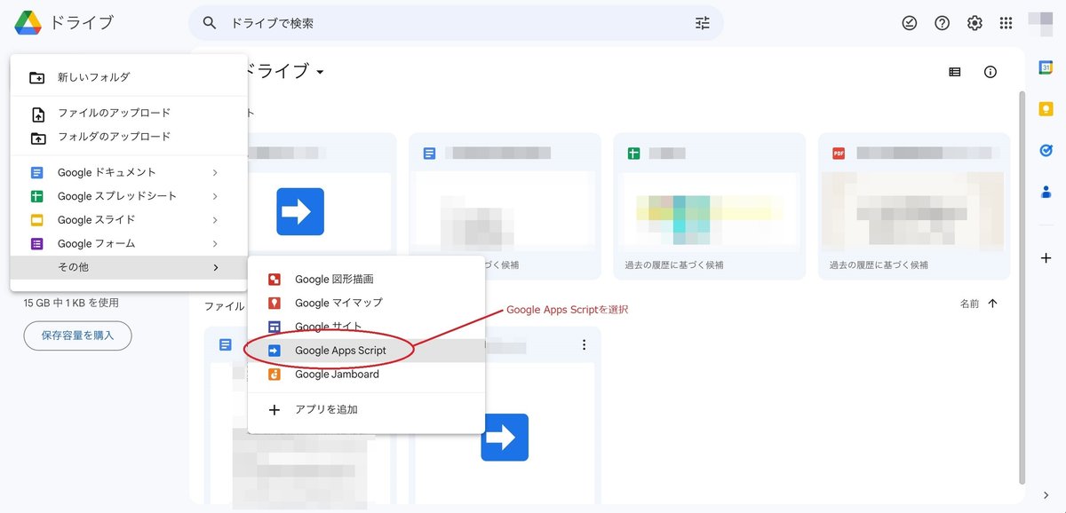Expand Google スライド submenu arrow
The height and width of the screenshot is (513, 1066).
coord(215,220)
